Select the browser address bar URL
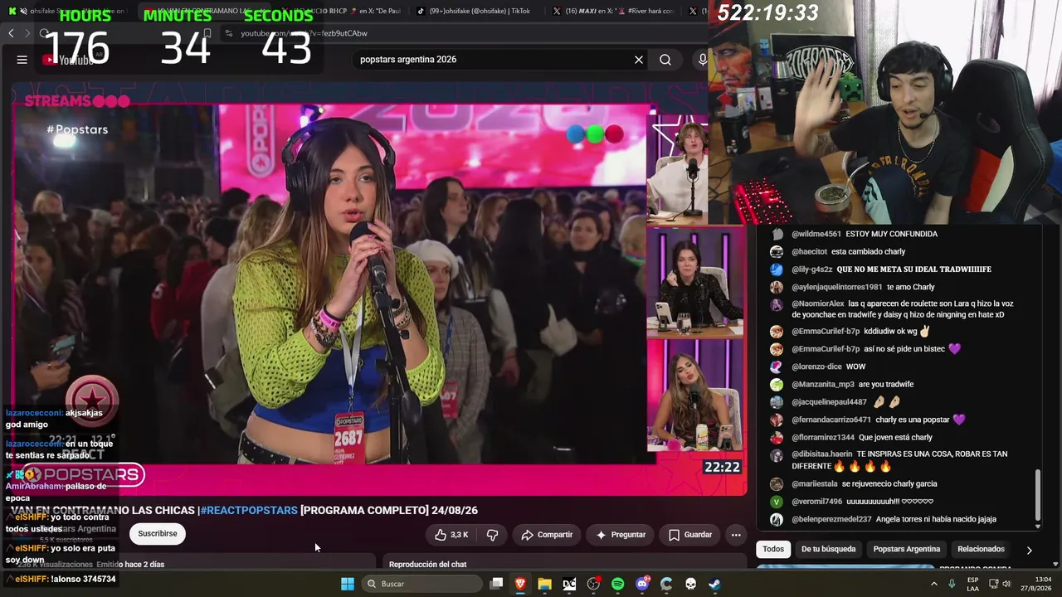The height and width of the screenshot is (597, 1062). click(304, 33)
